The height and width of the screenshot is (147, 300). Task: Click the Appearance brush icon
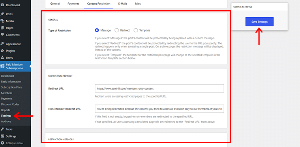pos(2,44)
